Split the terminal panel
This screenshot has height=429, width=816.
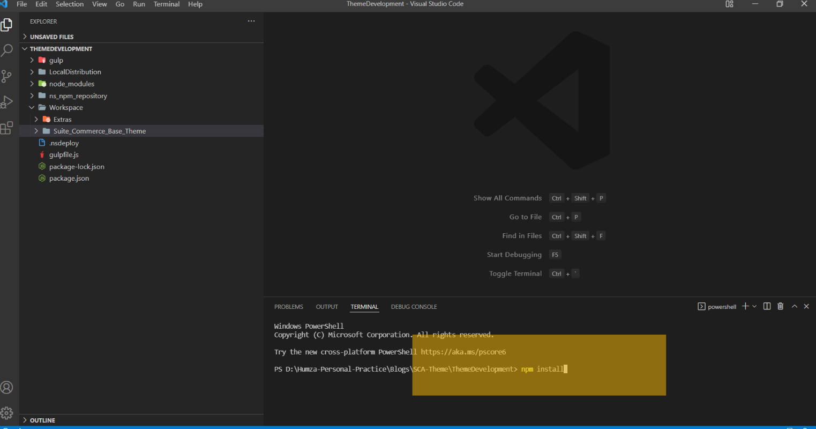(767, 306)
